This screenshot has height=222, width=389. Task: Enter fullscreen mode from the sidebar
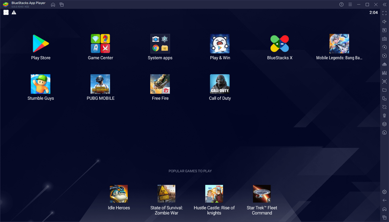pos(384,13)
